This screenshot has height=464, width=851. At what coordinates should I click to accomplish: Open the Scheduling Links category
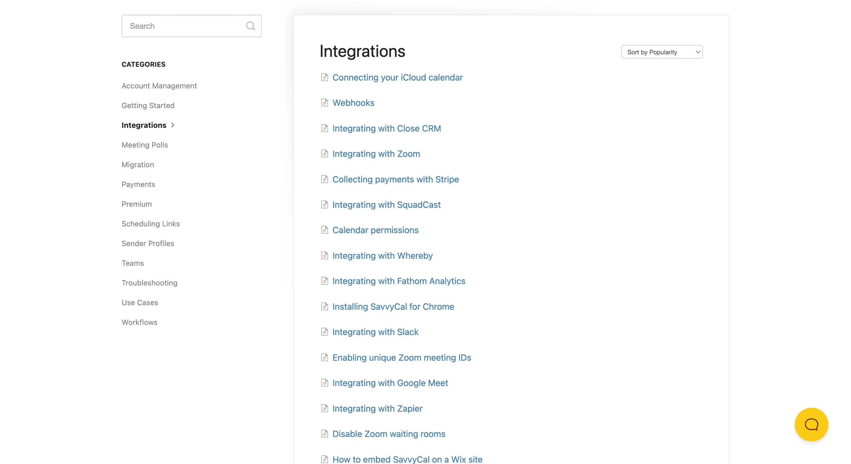(150, 224)
